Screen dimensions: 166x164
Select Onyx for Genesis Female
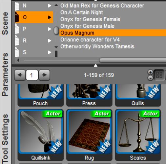pyautogui.click(x=90, y=19)
